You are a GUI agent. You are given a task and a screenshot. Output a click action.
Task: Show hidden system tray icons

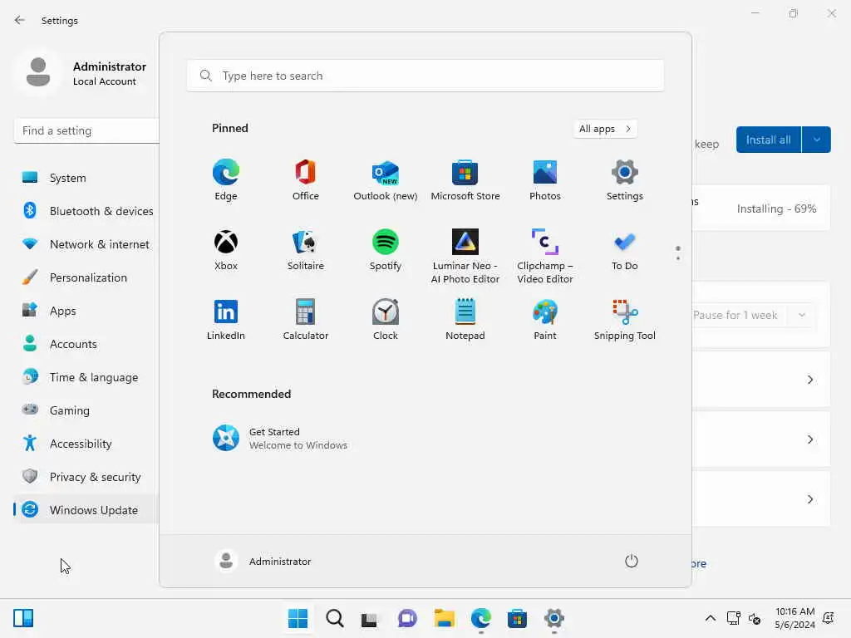[710, 618]
